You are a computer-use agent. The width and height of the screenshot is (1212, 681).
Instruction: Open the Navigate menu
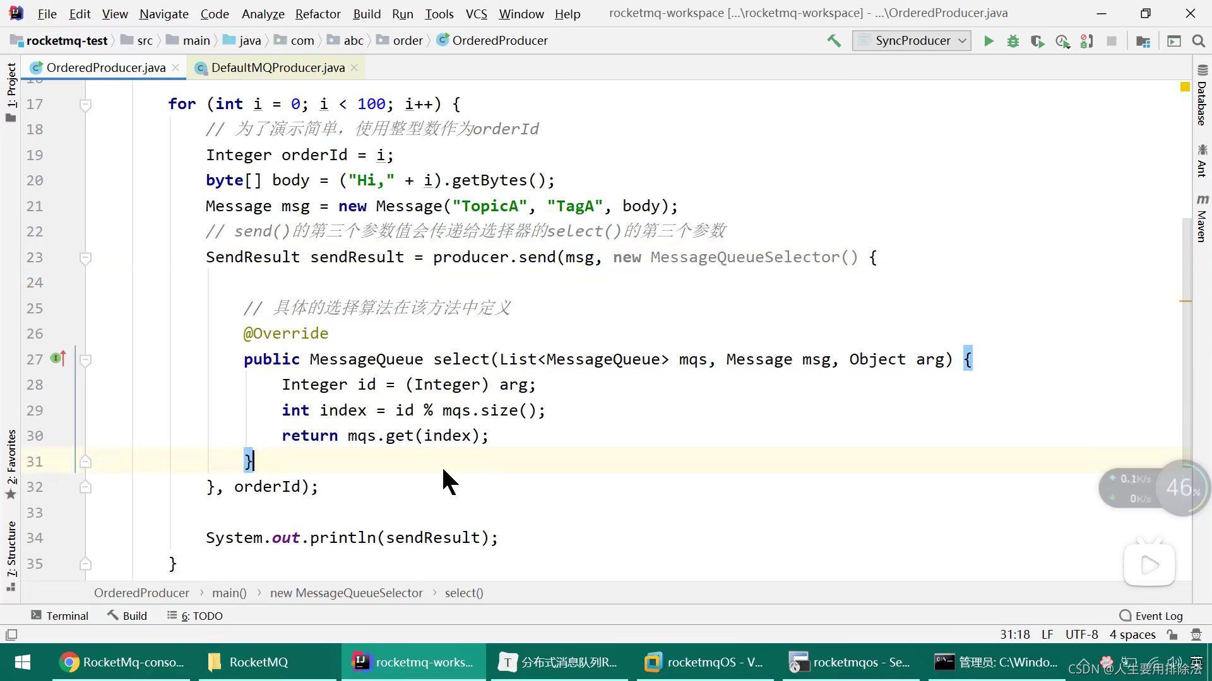click(x=163, y=13)
